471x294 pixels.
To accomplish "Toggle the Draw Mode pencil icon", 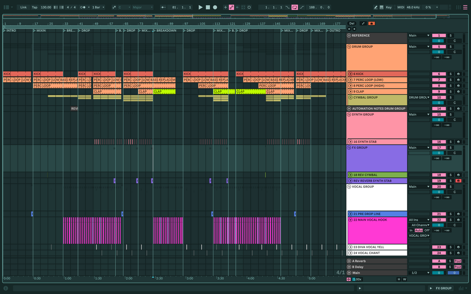I will 376,7.
